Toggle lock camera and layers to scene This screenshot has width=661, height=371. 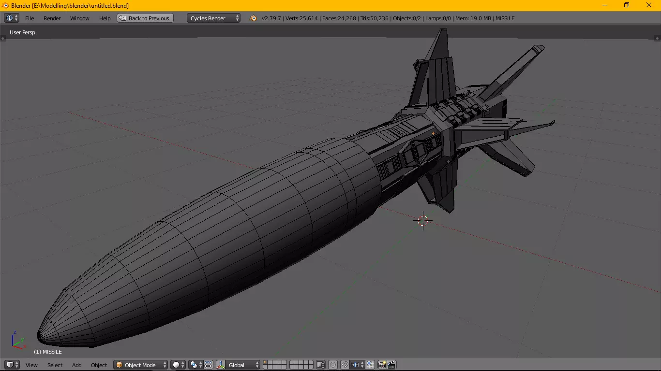pos(321,365)
